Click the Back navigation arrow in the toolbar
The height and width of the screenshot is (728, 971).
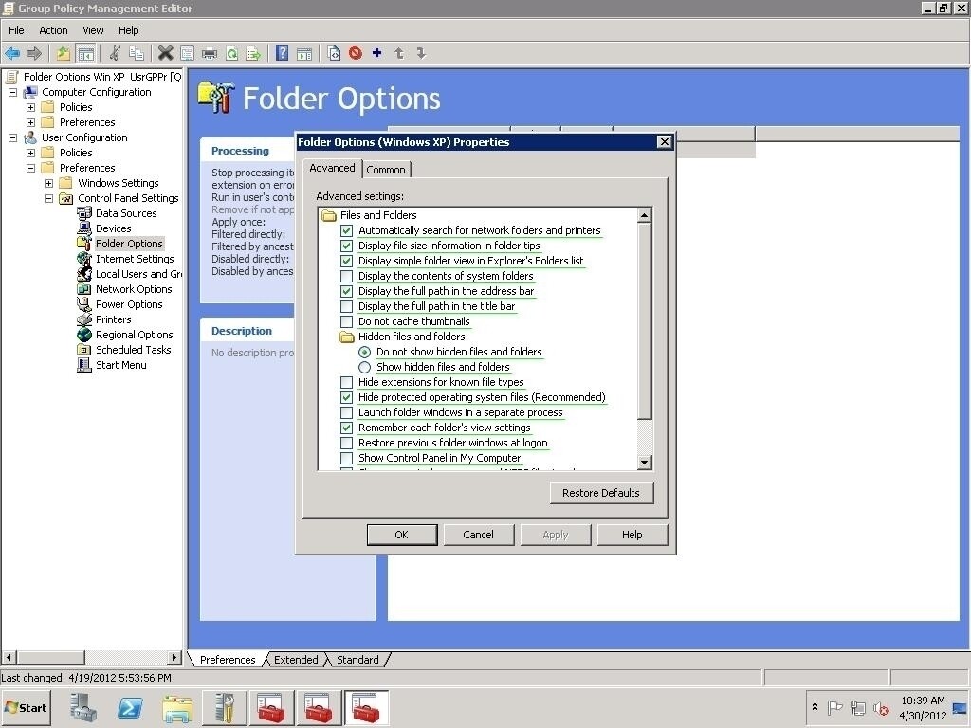tap(12, 53)
